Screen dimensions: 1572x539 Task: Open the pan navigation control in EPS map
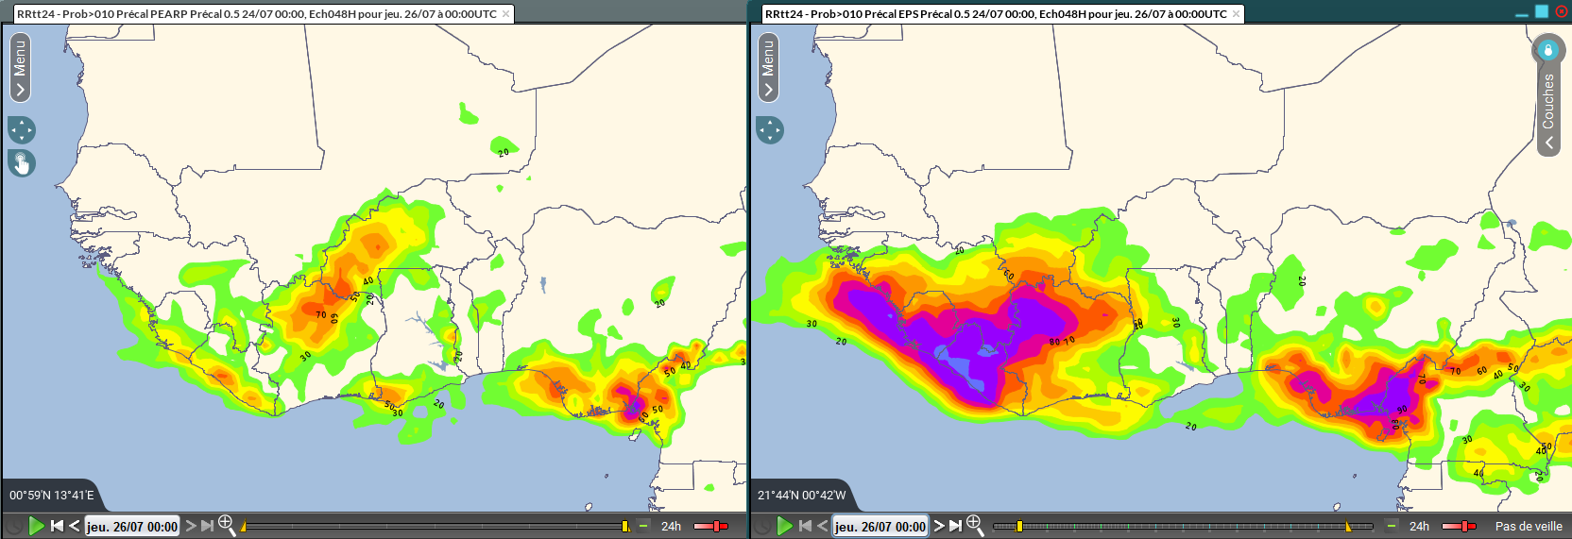[770, 129]
